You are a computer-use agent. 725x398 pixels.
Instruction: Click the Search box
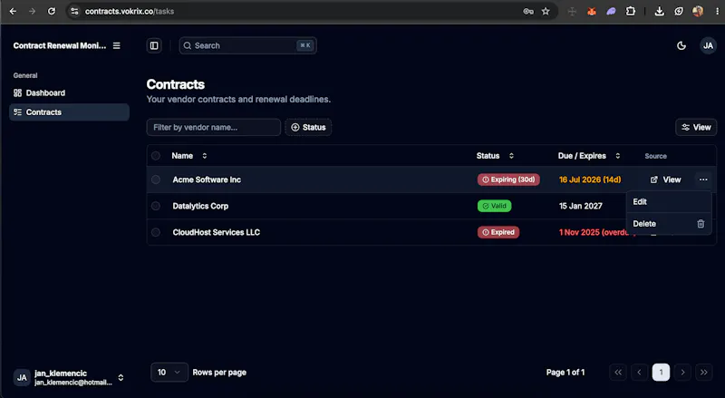(x=247, y=45)
